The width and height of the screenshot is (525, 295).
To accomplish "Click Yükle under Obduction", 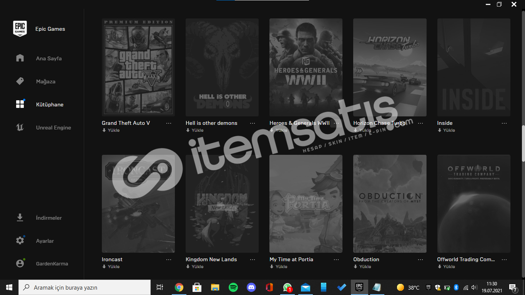I will tap(362, 267).
